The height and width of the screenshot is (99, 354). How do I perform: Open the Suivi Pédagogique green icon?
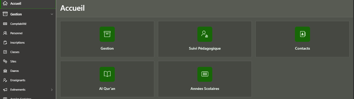point(205,34)
